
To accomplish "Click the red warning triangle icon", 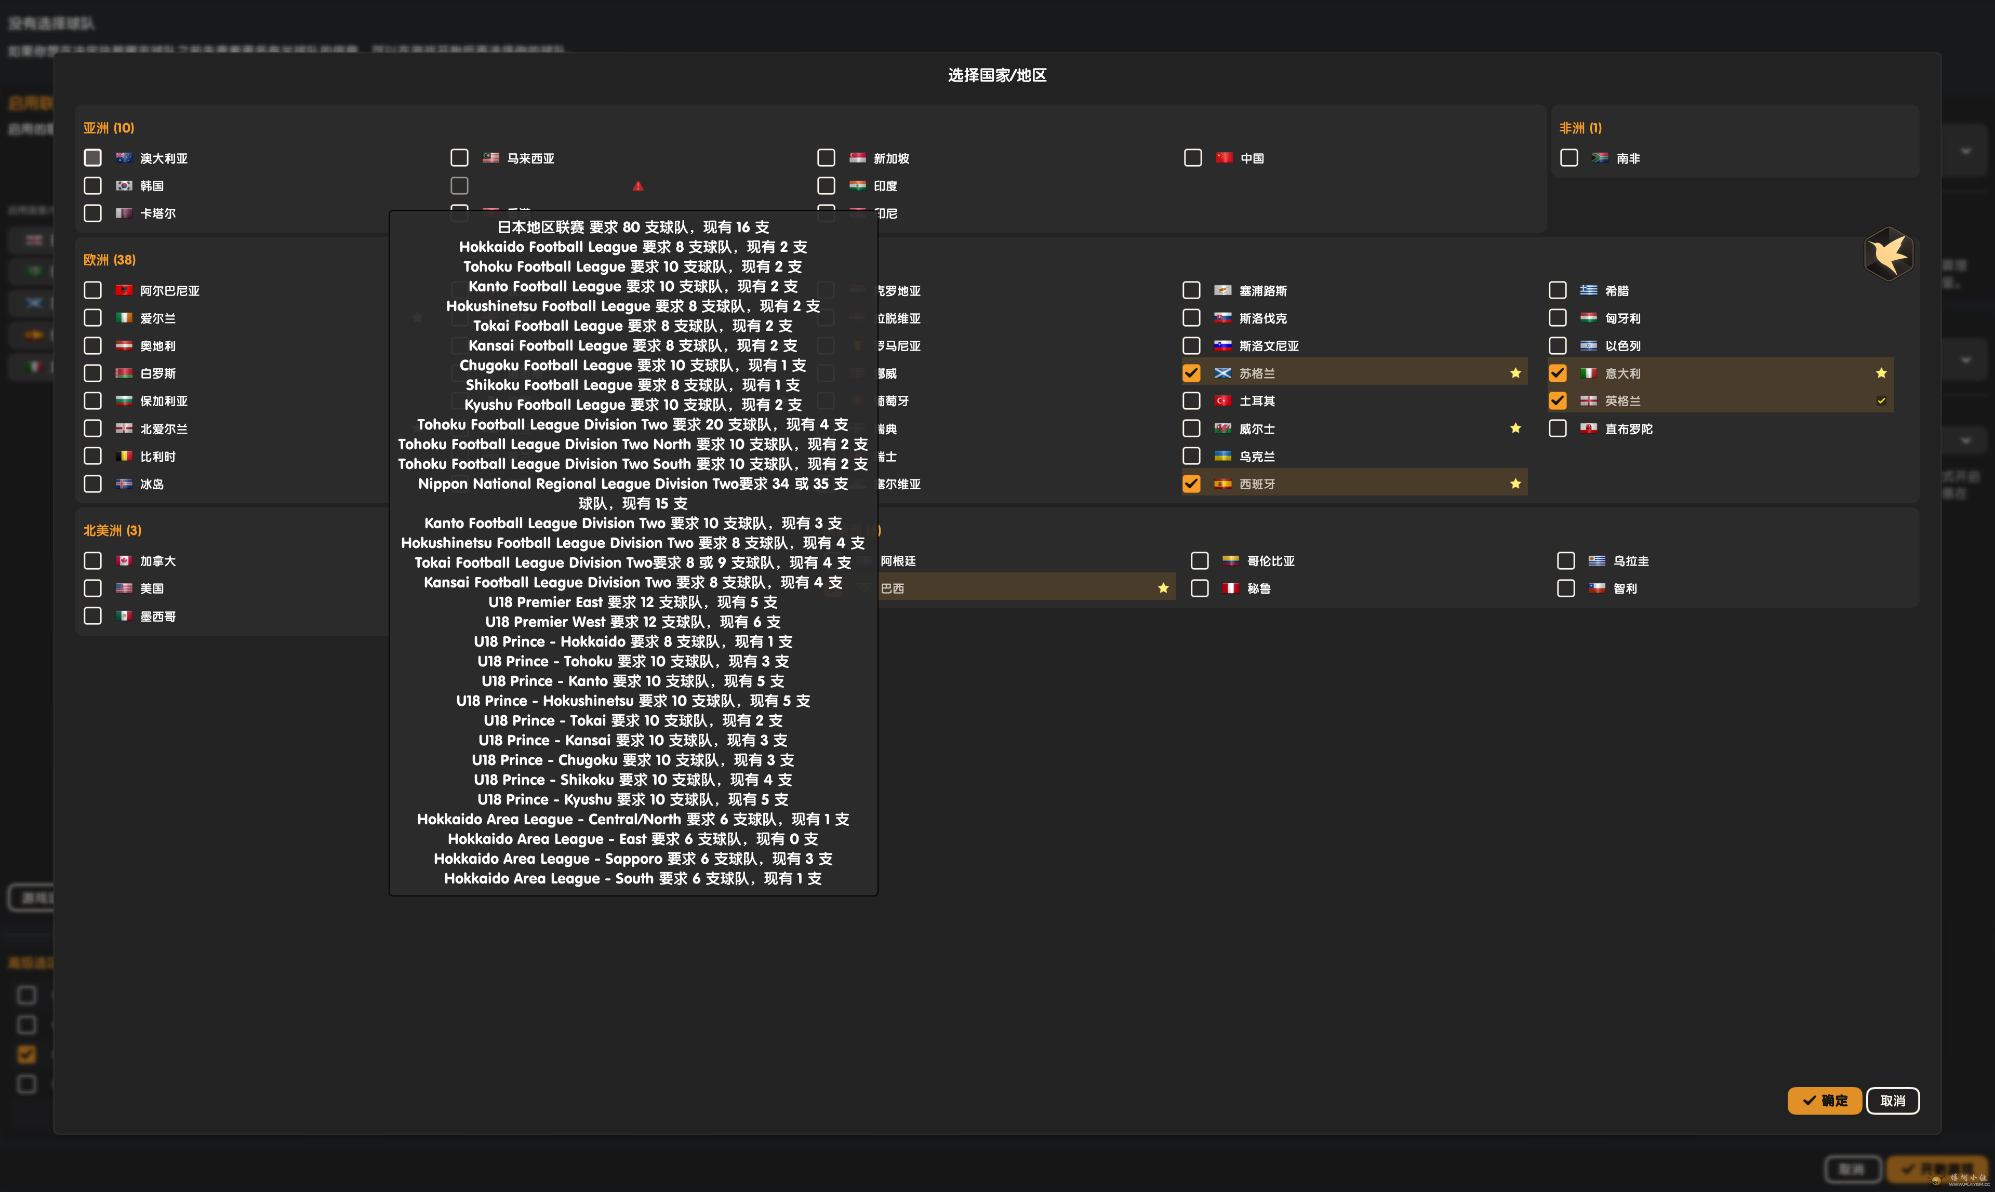I will (638, 185).
